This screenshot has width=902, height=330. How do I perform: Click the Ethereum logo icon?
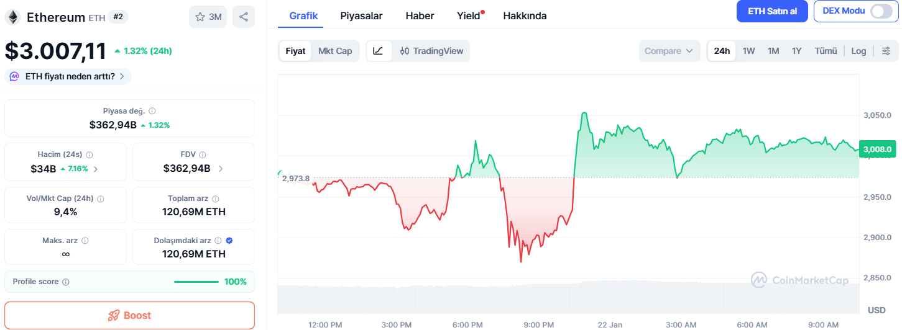pyautogui.click(x=12, y=17)
